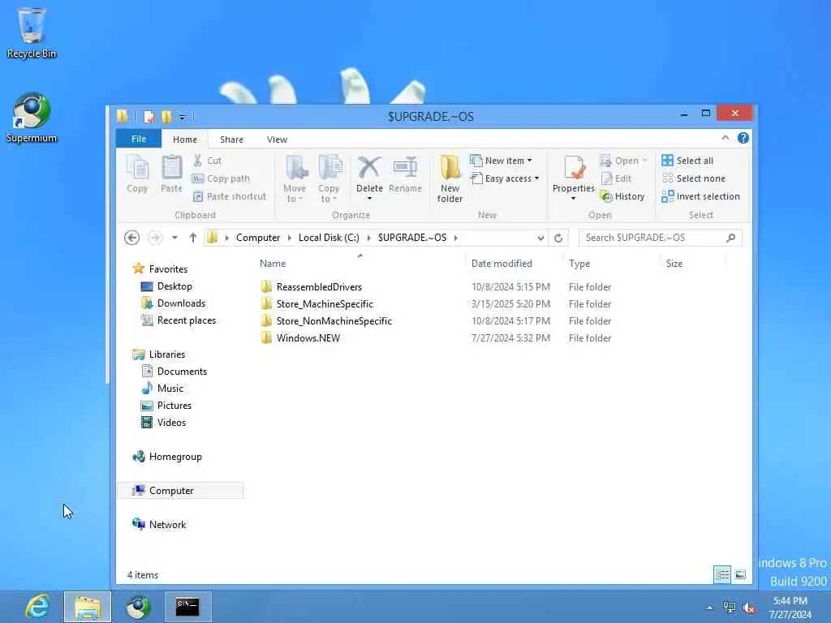Image resolution: width=831 pixels, height=623 pixels.
Task: Open Music library
Action: 162,389
